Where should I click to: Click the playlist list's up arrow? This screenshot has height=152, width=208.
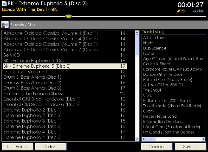137,33
